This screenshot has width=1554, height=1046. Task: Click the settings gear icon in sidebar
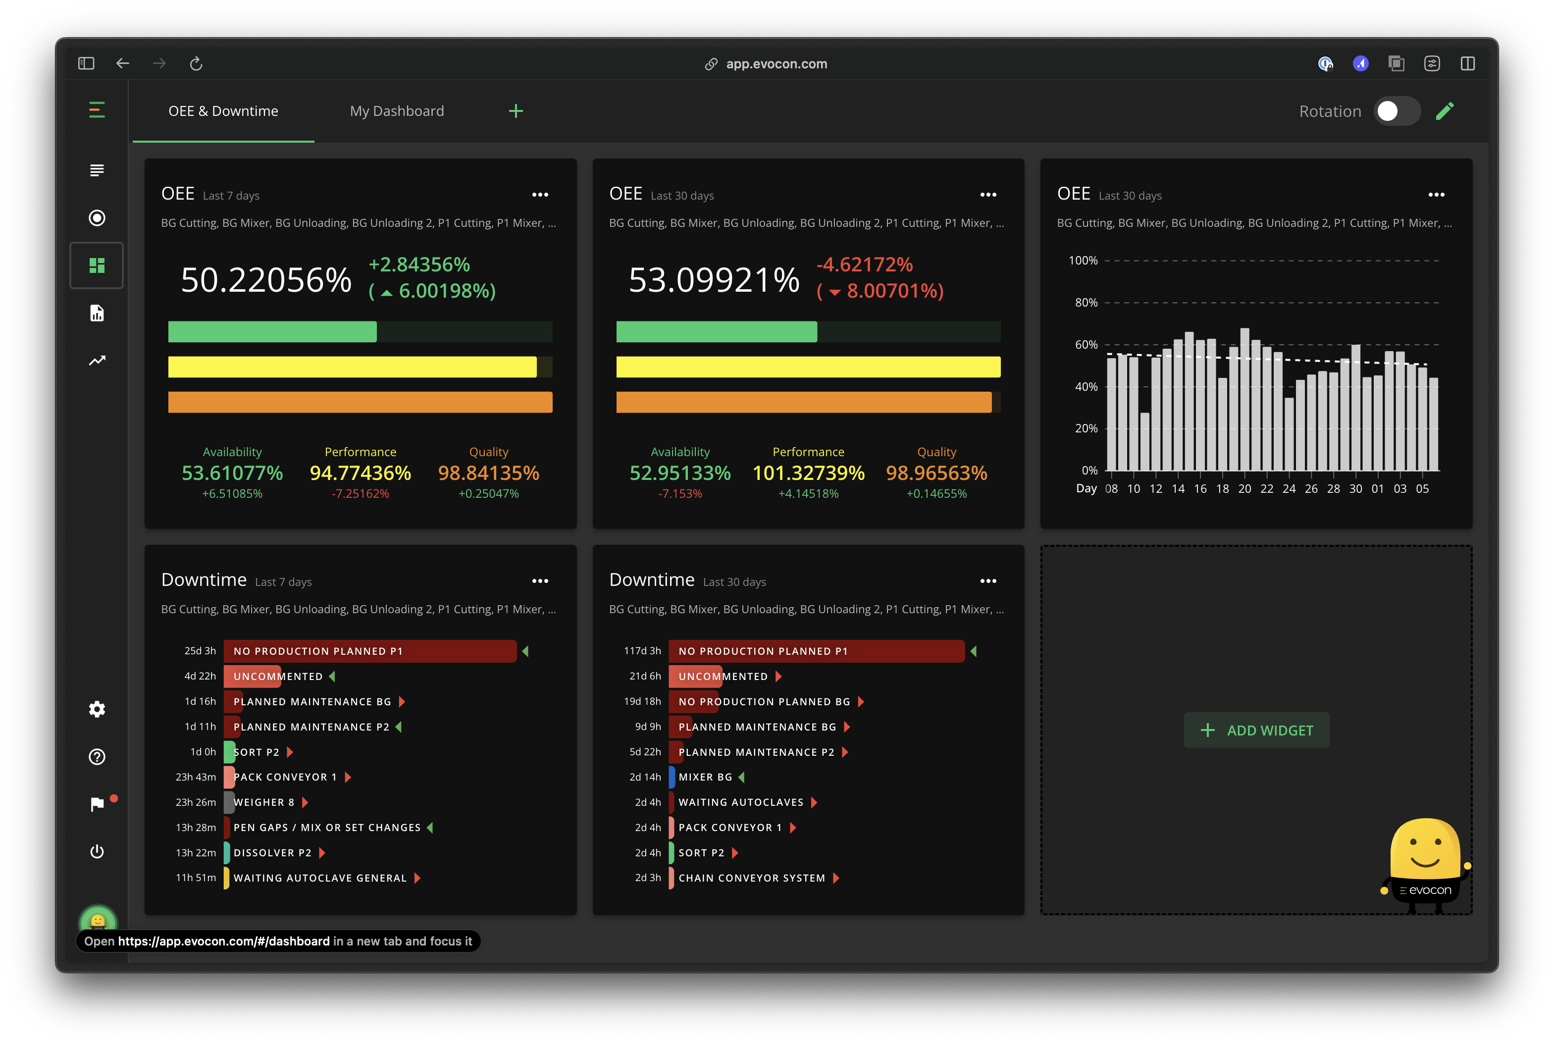[98, 710]
